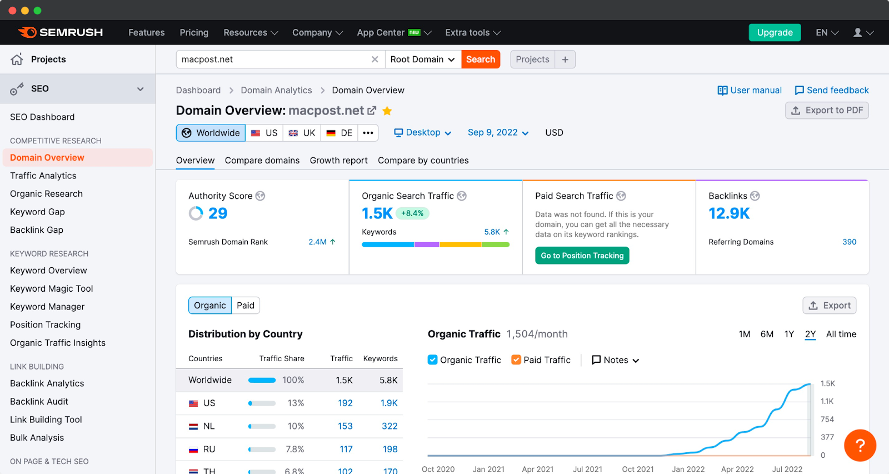Switch to Compare by countries tab

coord(423,161)
